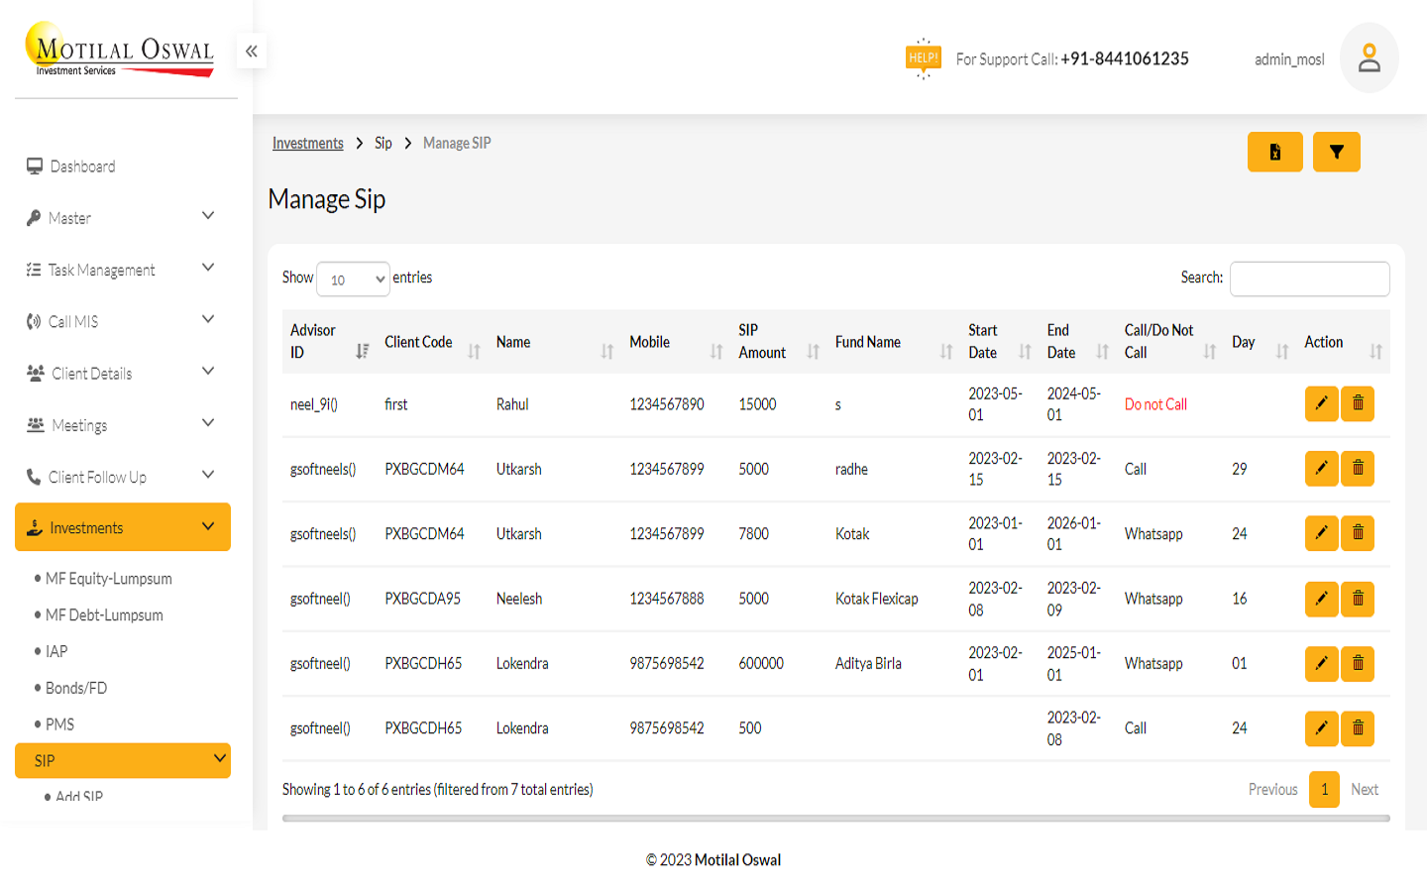The width and height of the screenshot is (1427, 889).
Task: Go to Dashboard in sidebar
Action: click(x=71, y=166)
